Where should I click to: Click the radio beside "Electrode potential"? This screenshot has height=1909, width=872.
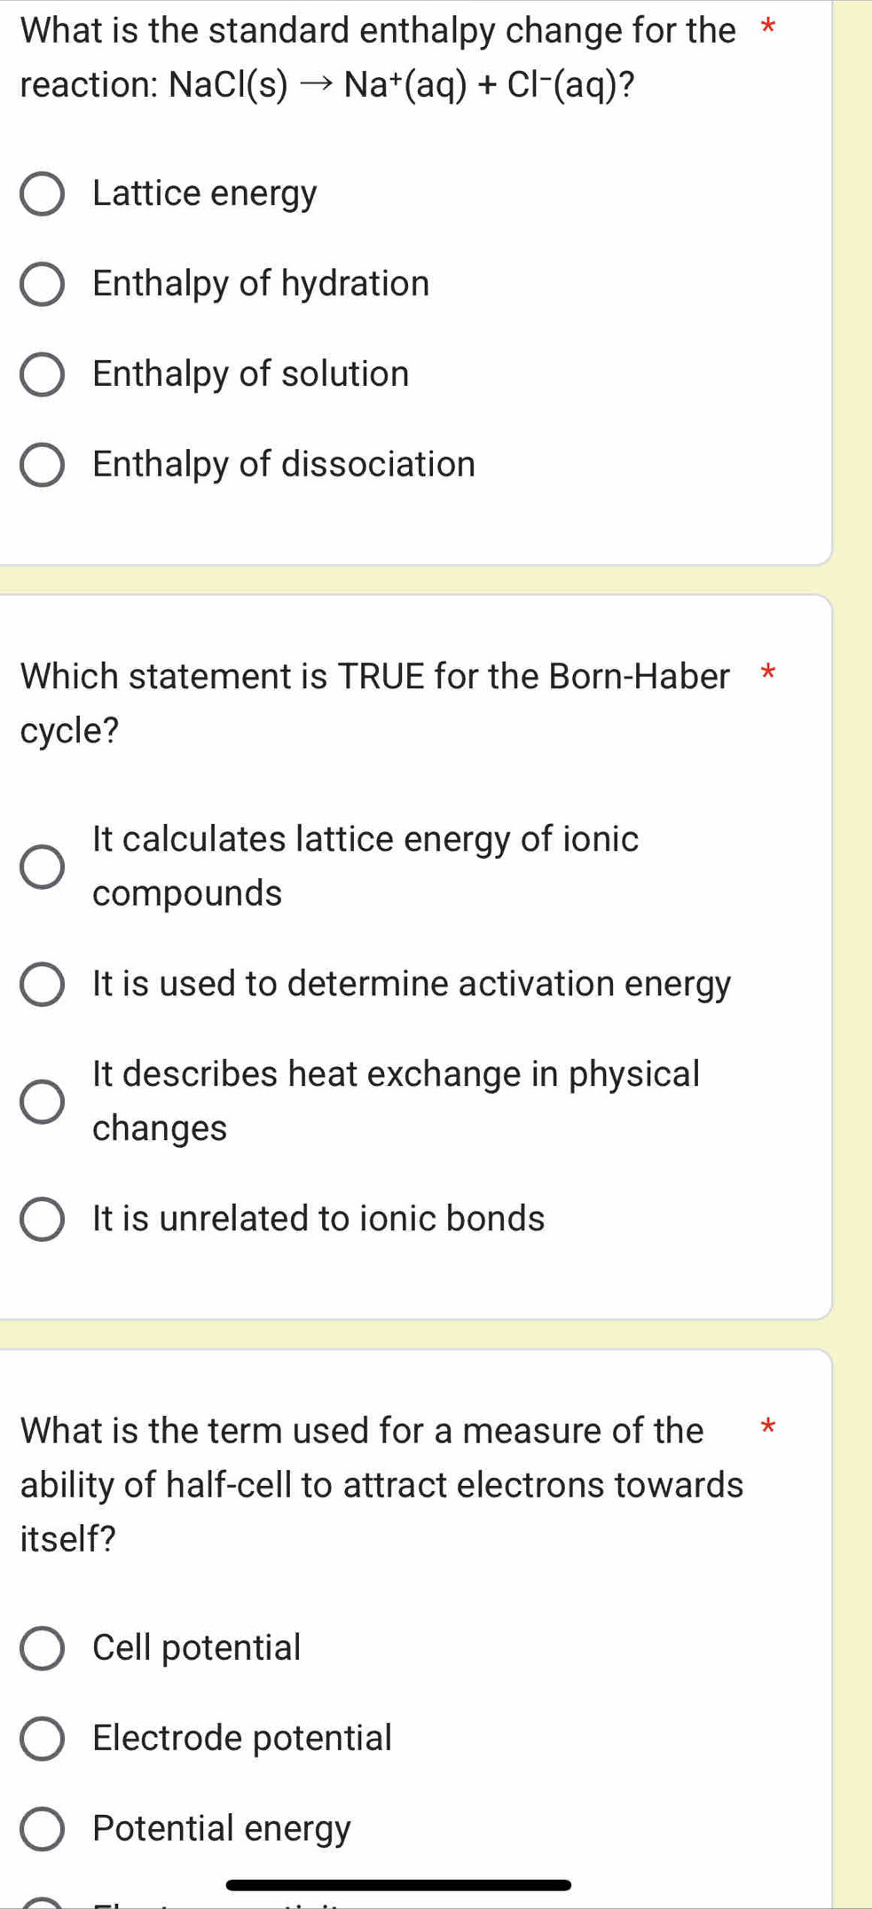pos(43,1737)
